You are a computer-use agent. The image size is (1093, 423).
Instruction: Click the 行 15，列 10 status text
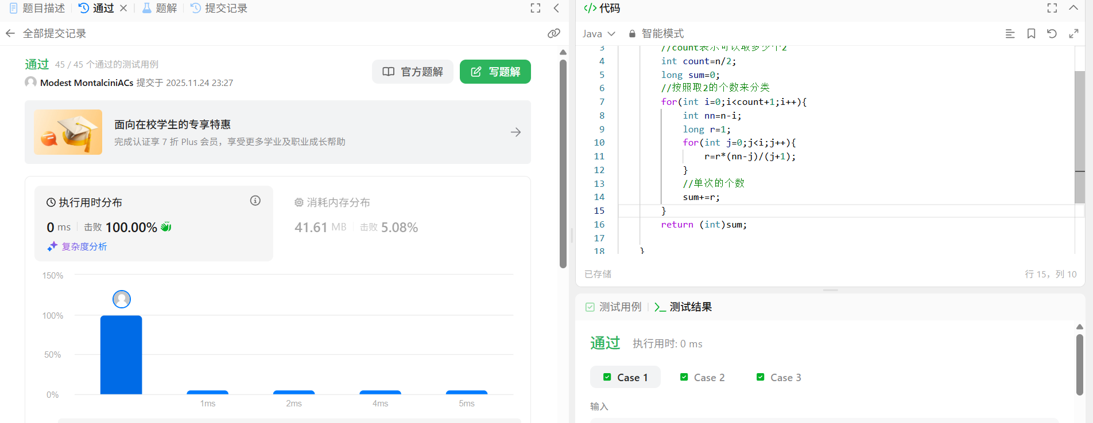[1051, 274]
